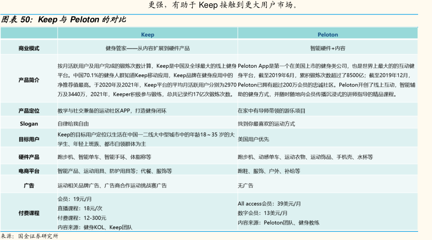The height and width of the screenshot is (240, 432).
Task: Select the 直播课程：18元/次 line
Action: (x=80, y=208)
